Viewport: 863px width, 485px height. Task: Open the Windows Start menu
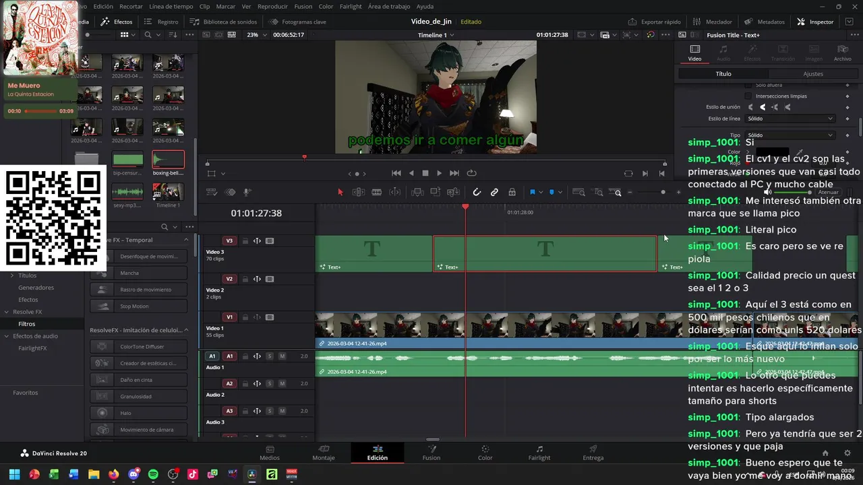point(14,474)
